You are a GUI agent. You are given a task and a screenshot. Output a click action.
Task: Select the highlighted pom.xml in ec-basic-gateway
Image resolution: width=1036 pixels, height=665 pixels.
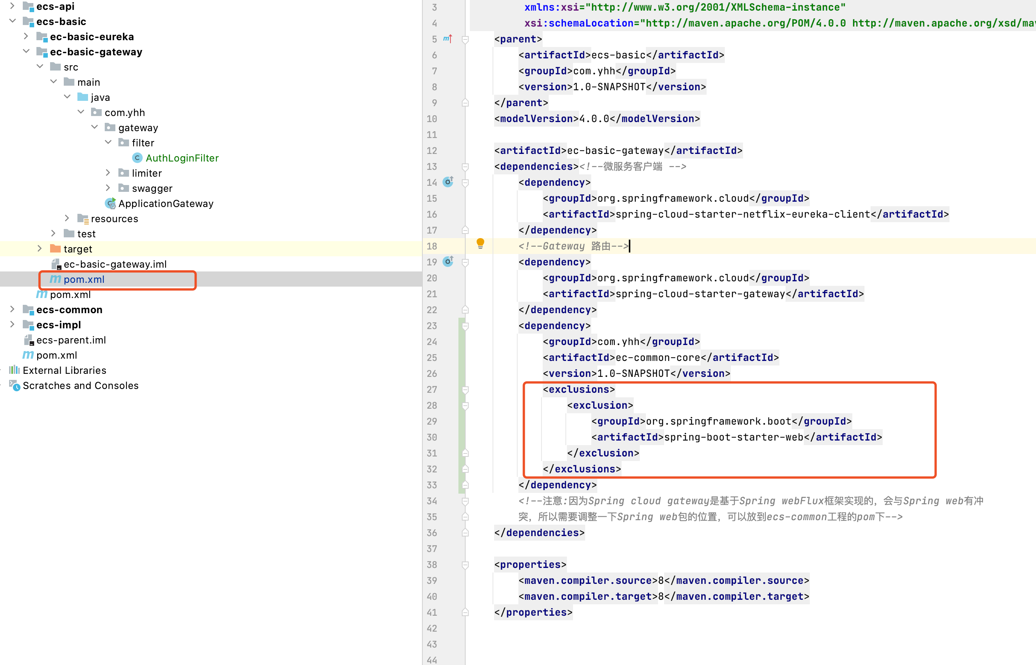84,279
